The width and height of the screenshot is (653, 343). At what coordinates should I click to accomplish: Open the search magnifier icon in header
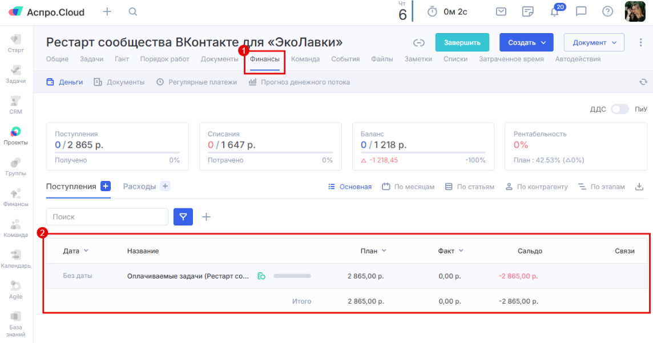click(133, 11)
